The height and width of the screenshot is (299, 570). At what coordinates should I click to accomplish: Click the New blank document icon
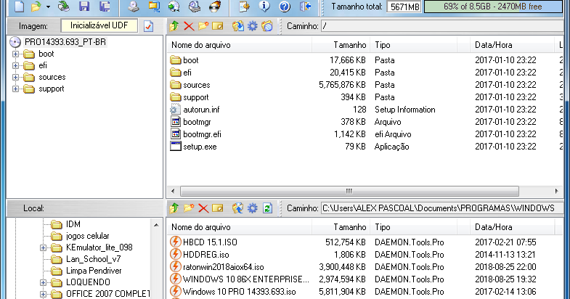pyautogui.click(x=19, y=7)
